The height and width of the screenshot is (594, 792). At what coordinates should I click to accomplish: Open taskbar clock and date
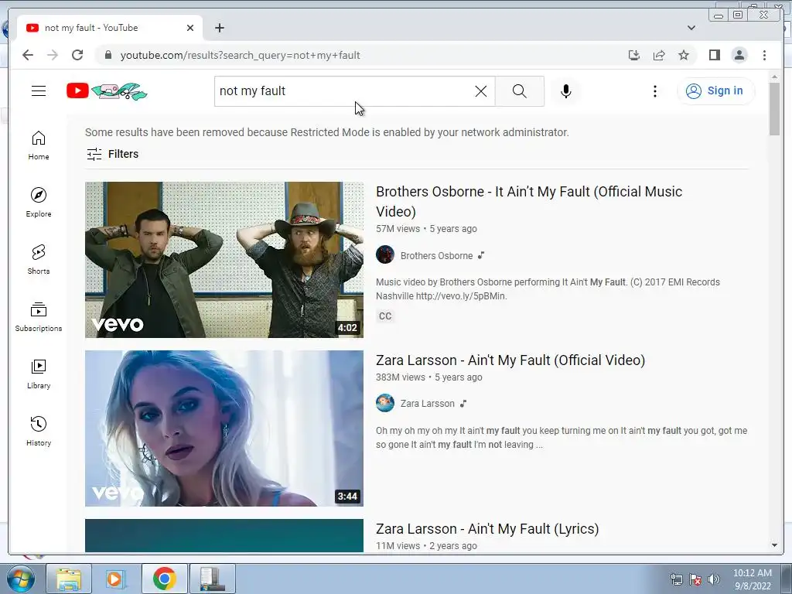(x=752, y=579)
